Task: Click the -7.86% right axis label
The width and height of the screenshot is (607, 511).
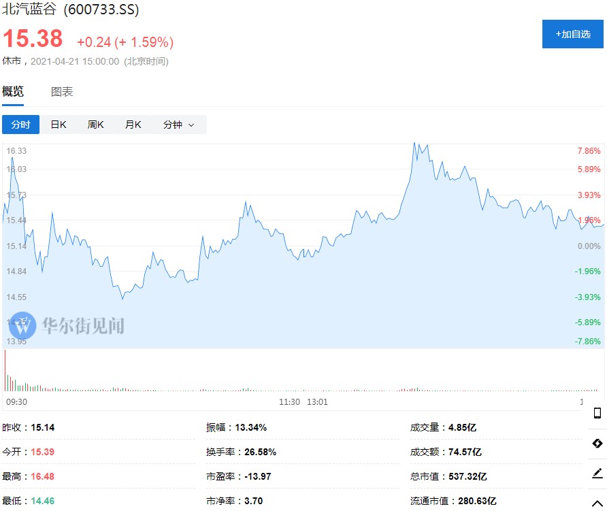Action: click(588, 341)
